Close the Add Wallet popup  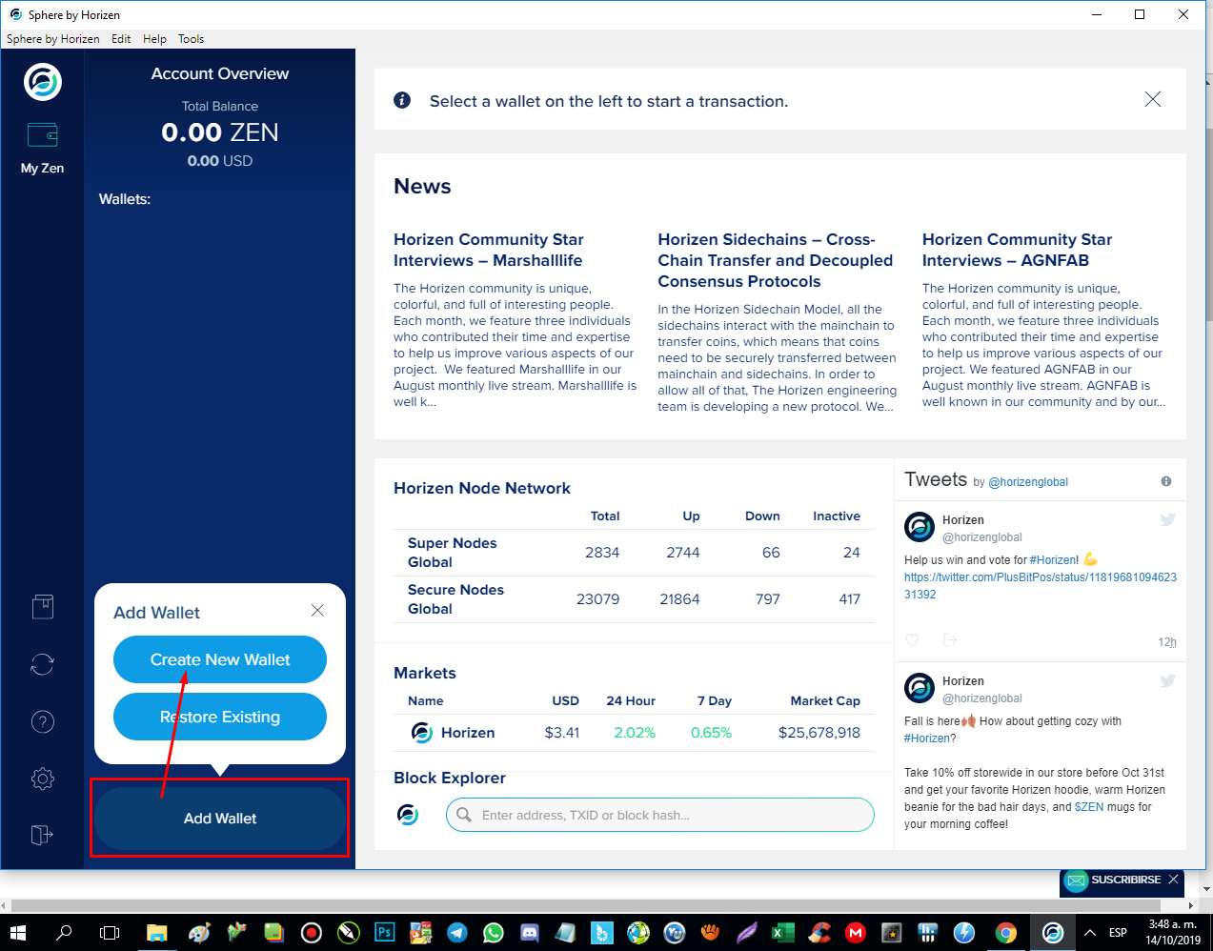(317, 610)
